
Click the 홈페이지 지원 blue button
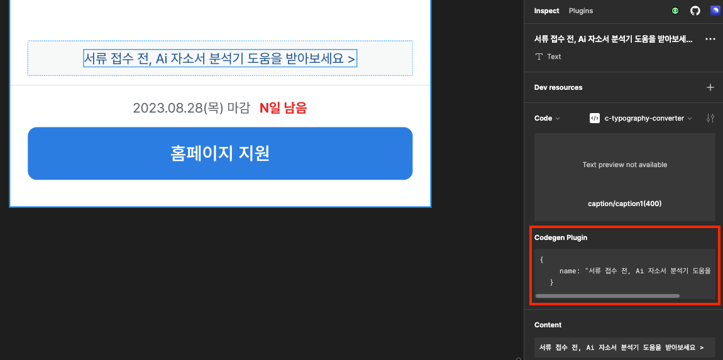tap(220, 153)
